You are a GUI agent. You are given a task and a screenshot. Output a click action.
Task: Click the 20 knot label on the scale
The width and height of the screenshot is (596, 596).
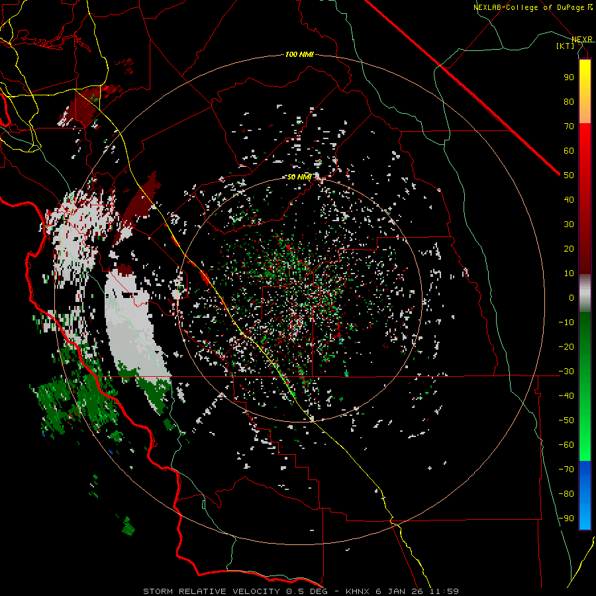569,248
